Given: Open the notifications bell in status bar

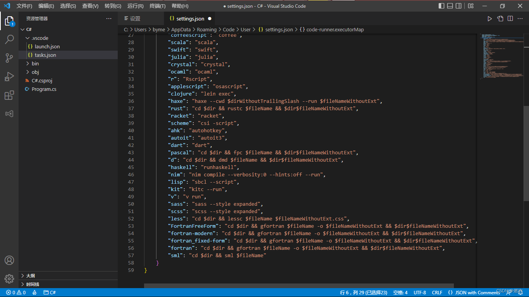Looking at the screenshot, I should pos(520,293).
